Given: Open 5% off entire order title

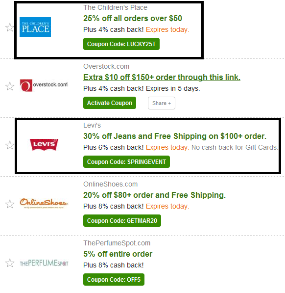Looking at the screenshot, I should coord(118,254).
